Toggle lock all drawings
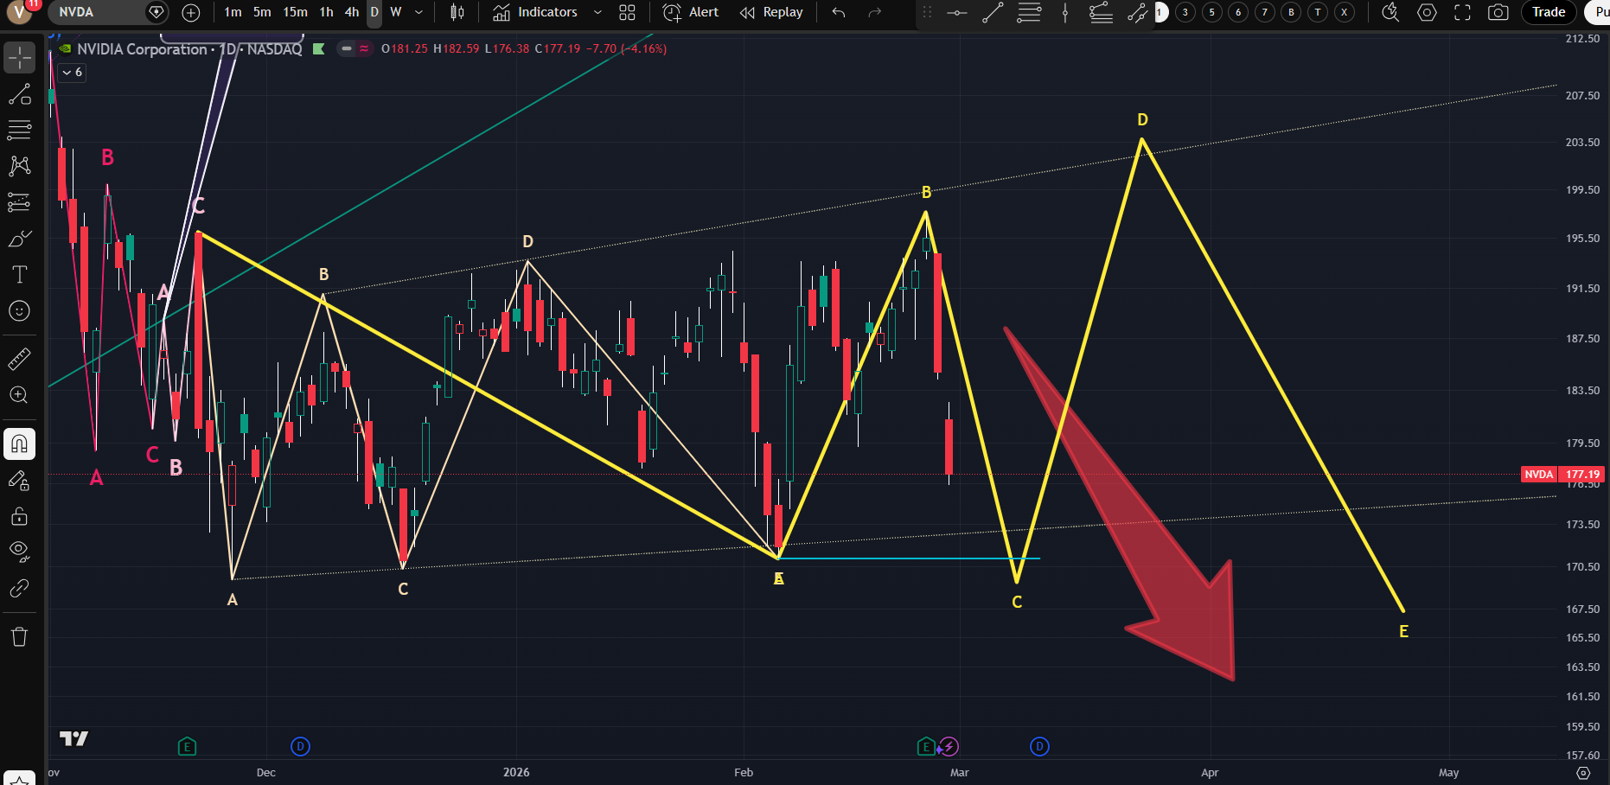The image size is (1610, 785). [x=19, y=516]
